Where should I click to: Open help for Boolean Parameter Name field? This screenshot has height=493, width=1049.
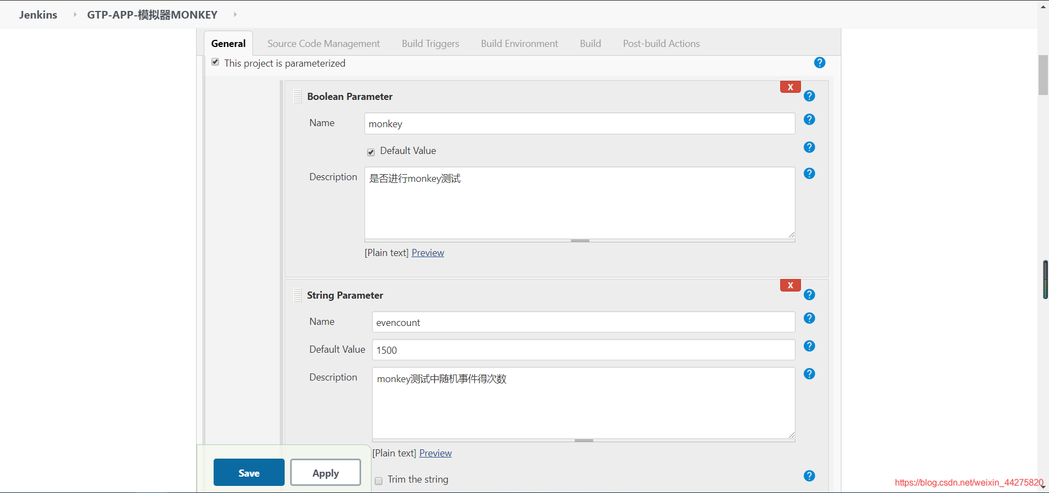pos(809,120)
